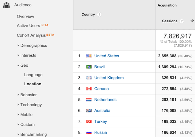
Task: Click the Sessions column help icon
Action: pos(182,21)
